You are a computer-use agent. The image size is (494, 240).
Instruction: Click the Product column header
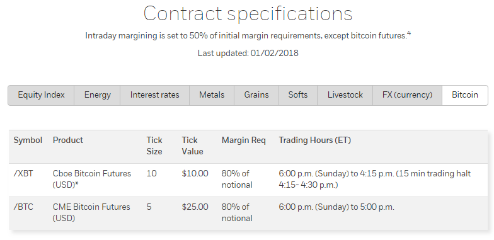click(68, 140)
